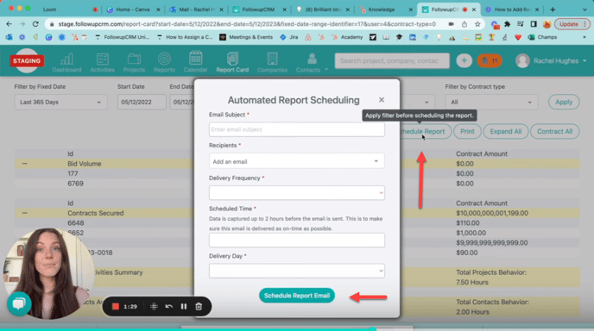Open the chat bubble widget

(x=19, y=303)
